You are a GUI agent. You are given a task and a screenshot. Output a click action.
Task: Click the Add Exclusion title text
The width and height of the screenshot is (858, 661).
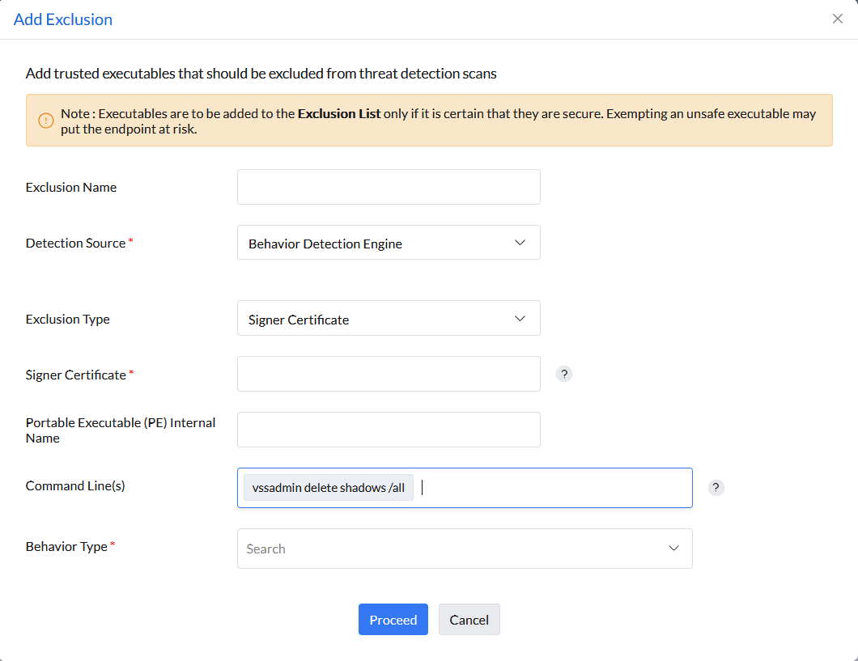click(63, 19)
